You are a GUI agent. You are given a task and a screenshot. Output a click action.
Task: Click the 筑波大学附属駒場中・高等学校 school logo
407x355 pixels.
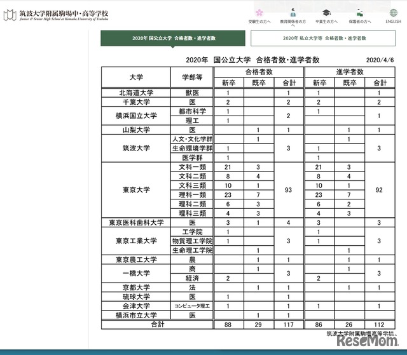56,15
